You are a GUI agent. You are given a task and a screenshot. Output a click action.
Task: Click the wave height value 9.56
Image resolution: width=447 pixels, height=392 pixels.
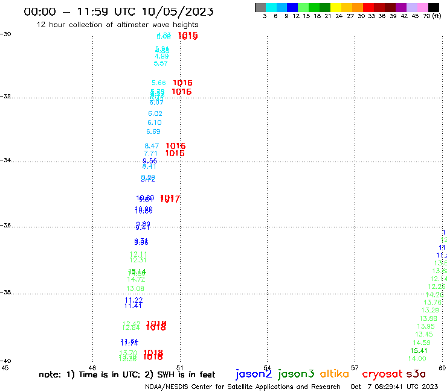pos(150,160)
